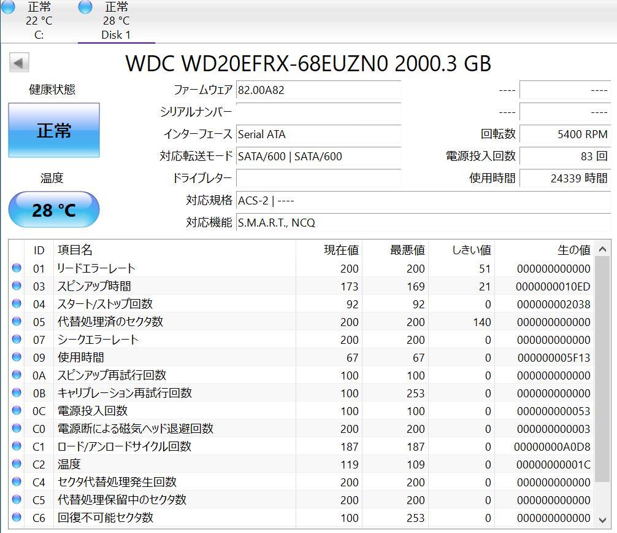Image resolution: width=617 pixels, height=533 pixels.
Task: Click the 28 °C temperature button
Action: point(54,209)
